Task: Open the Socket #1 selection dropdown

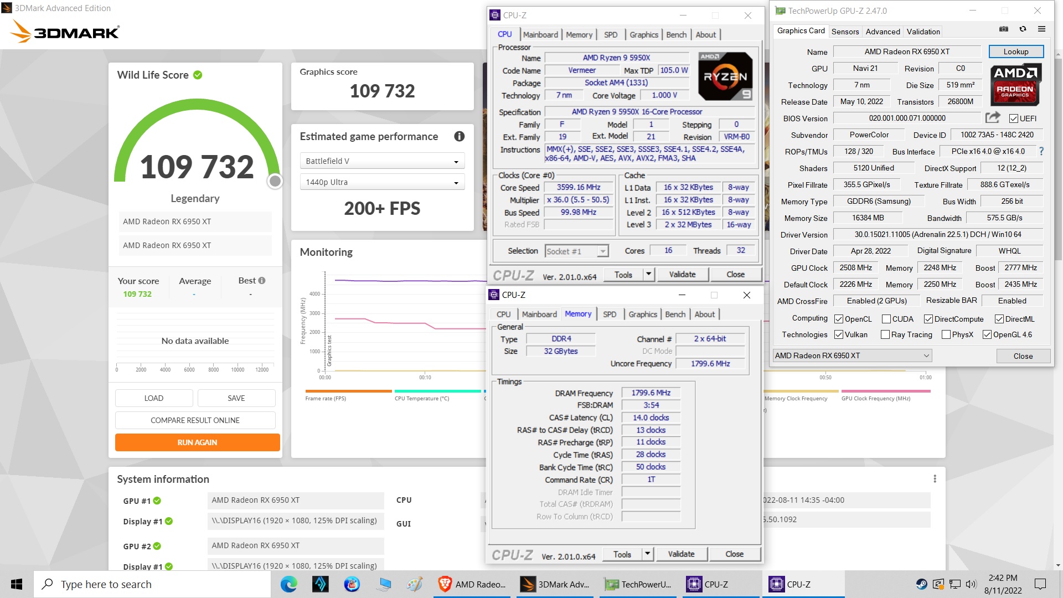Action: tap(577, 251)
